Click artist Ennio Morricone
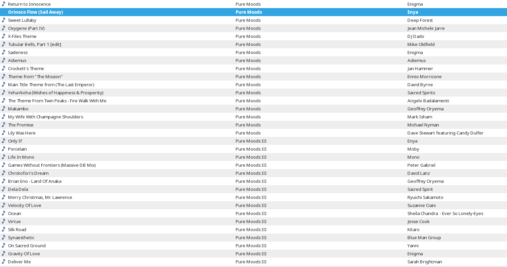This screenshot has height=267, width=507. [425, 76]
